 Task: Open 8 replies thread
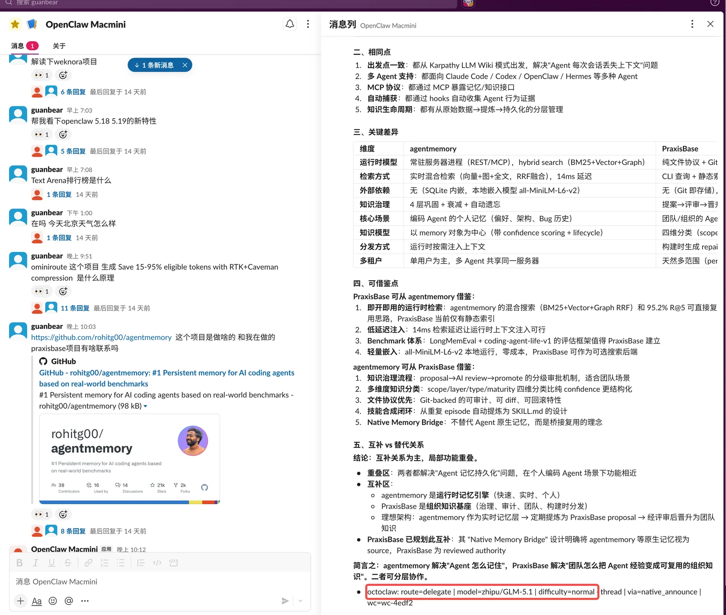pos(73,531)
